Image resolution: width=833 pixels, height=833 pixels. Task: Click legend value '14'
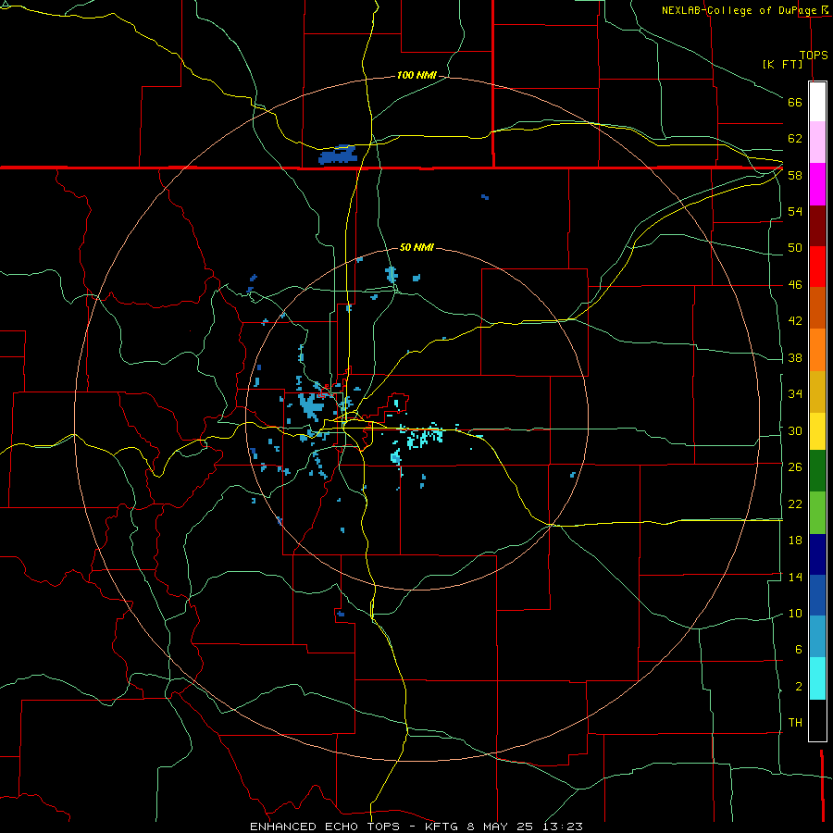pos(795,577)
